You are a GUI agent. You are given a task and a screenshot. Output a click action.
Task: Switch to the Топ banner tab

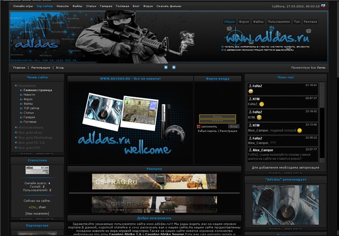(297, 22)
